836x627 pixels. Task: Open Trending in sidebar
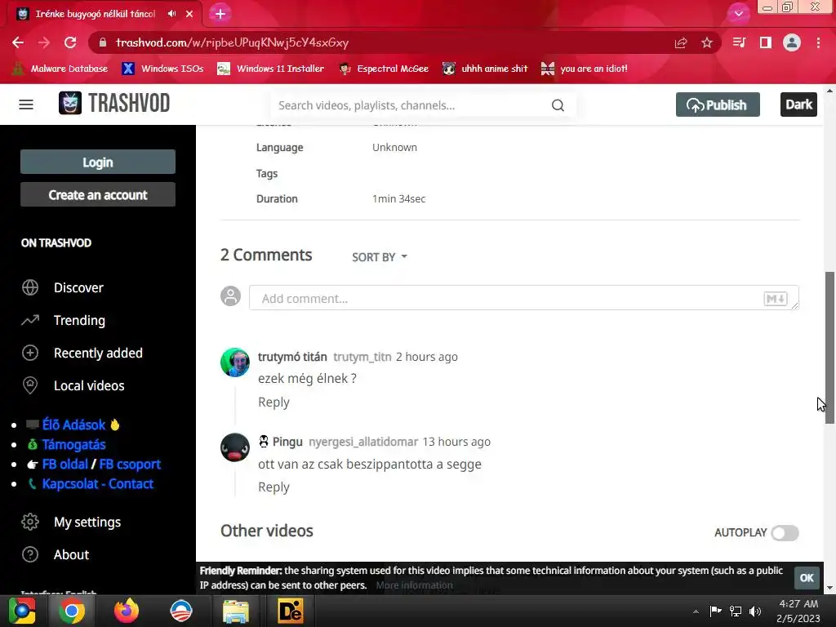tap(79, 320)
